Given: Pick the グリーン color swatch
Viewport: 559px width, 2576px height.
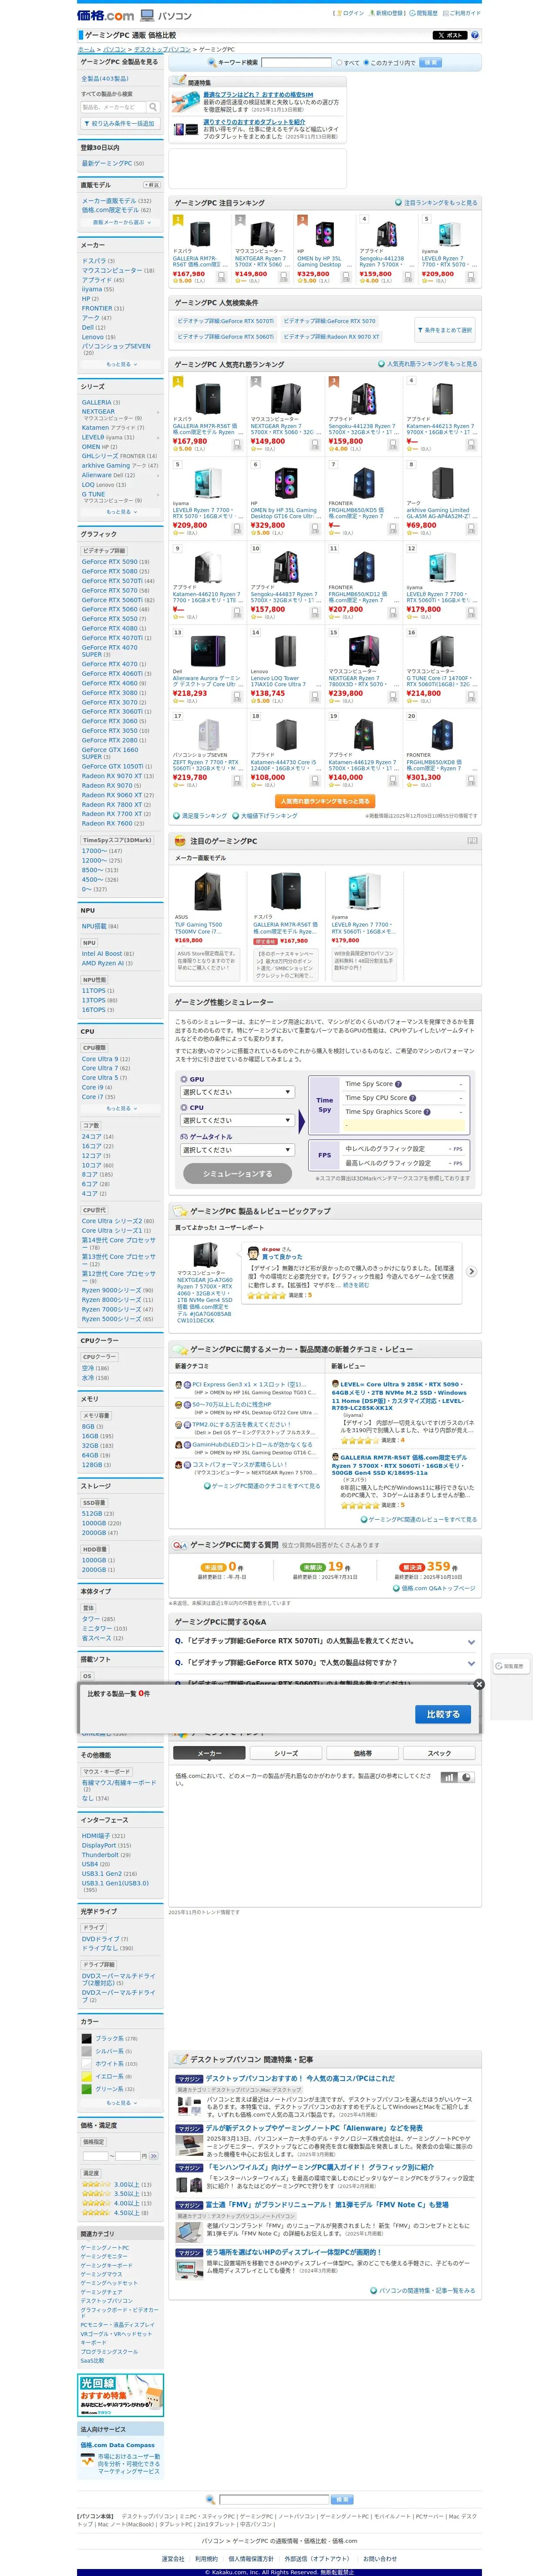Looking at the screenshot, I should pos(86,2089).
